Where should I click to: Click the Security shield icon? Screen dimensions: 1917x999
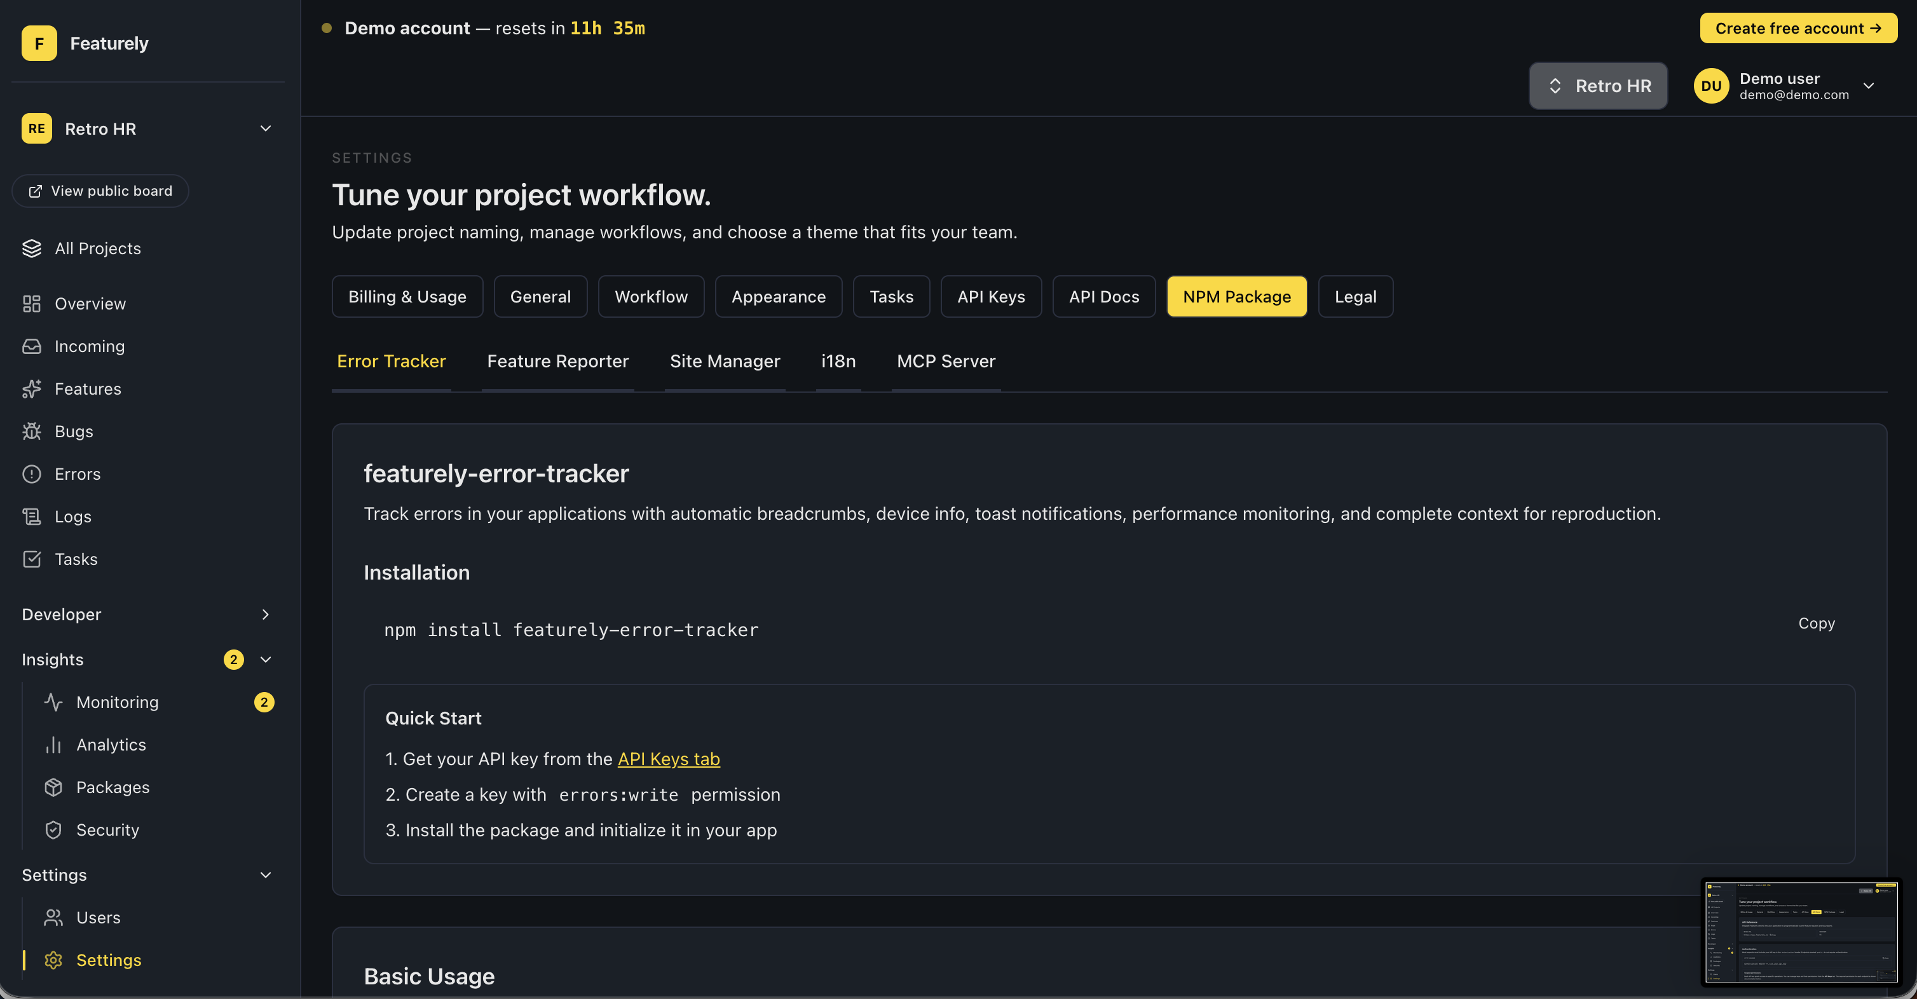pyautogui.click(x=53, y=830)
